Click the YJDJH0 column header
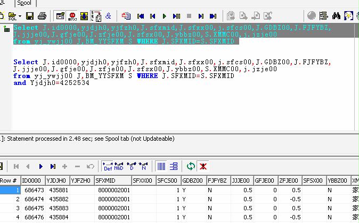This screenshot has height=223, width=359. 56,181
